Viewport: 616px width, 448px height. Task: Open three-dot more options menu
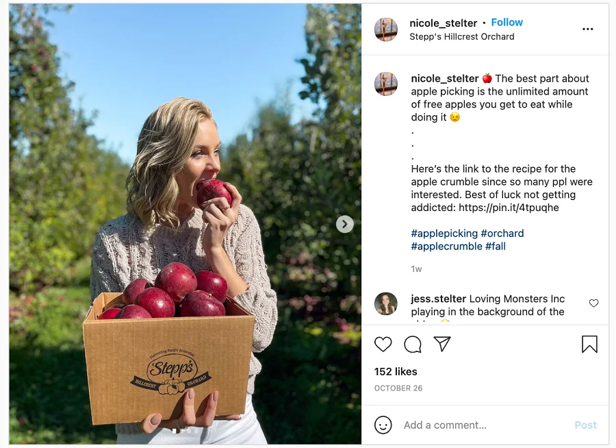(x=588, y=29)
